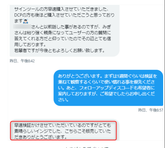The height and width of the screenshot is (148, 165).
Task: Click the bowing person emoji after ます
Action: point(25,21)
